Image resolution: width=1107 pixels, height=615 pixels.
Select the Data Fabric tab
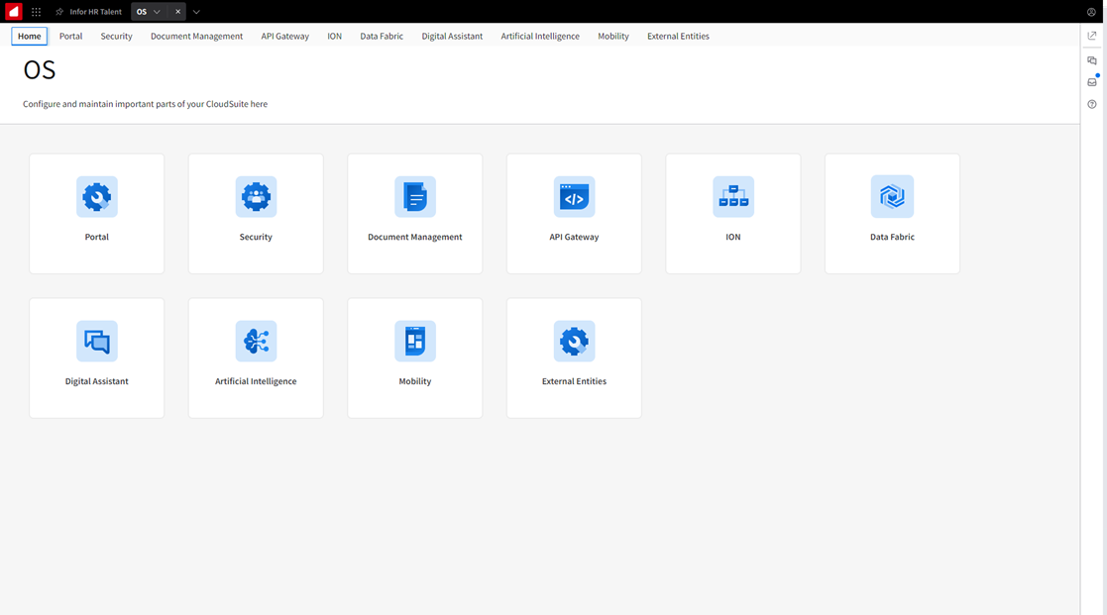click(382, 36)
